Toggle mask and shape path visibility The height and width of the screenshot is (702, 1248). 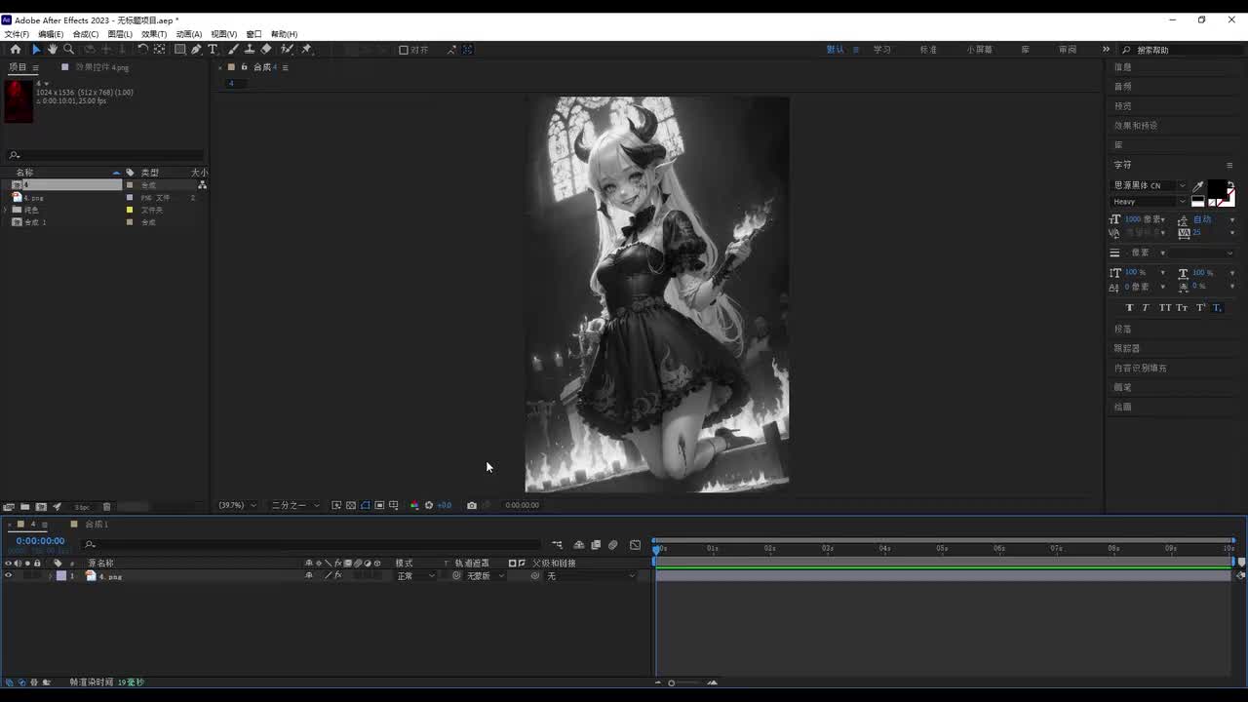[x=366, y=505]
